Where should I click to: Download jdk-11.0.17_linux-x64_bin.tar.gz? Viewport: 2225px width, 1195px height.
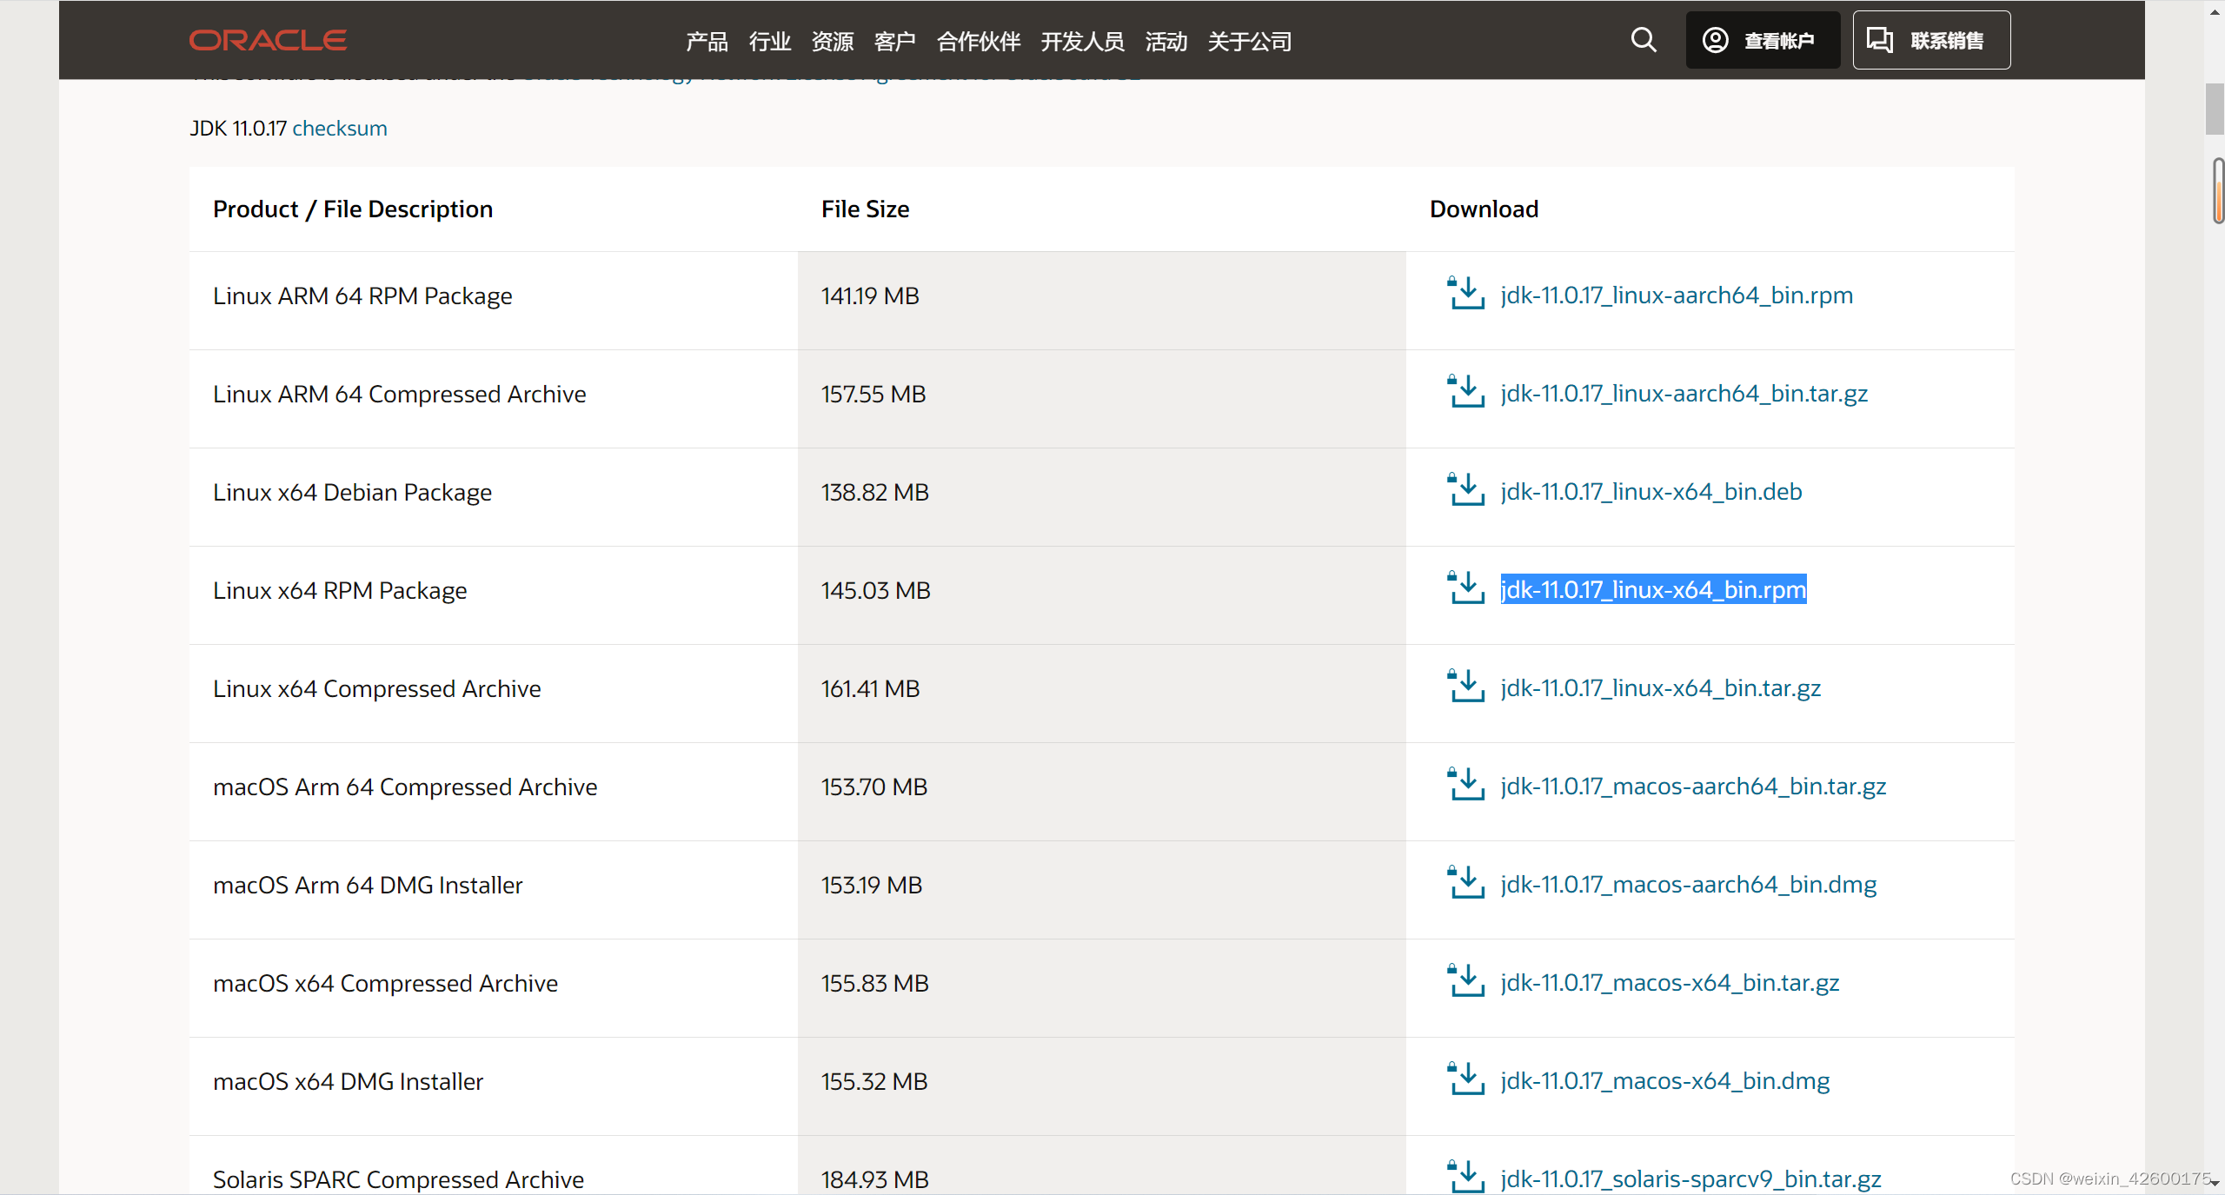1660,688
